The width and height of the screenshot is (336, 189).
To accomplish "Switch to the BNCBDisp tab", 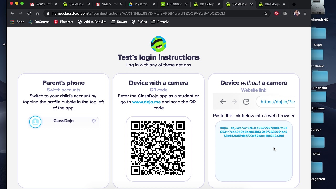I will [174, 4].
